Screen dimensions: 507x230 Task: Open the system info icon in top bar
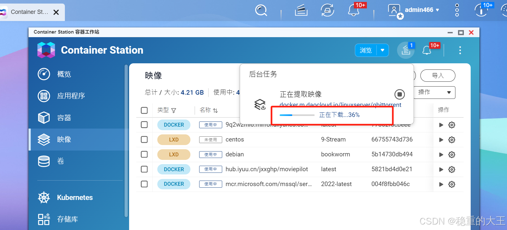pos(481,10)
